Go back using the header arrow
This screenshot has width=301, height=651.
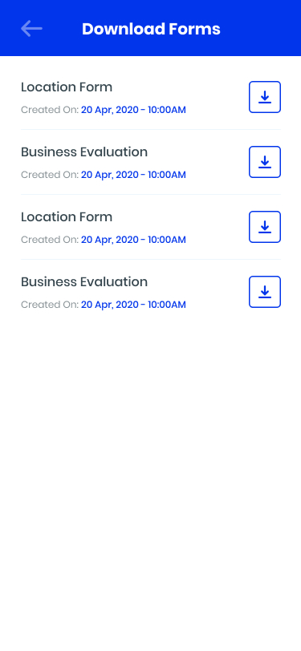click(x=31, y=29)
